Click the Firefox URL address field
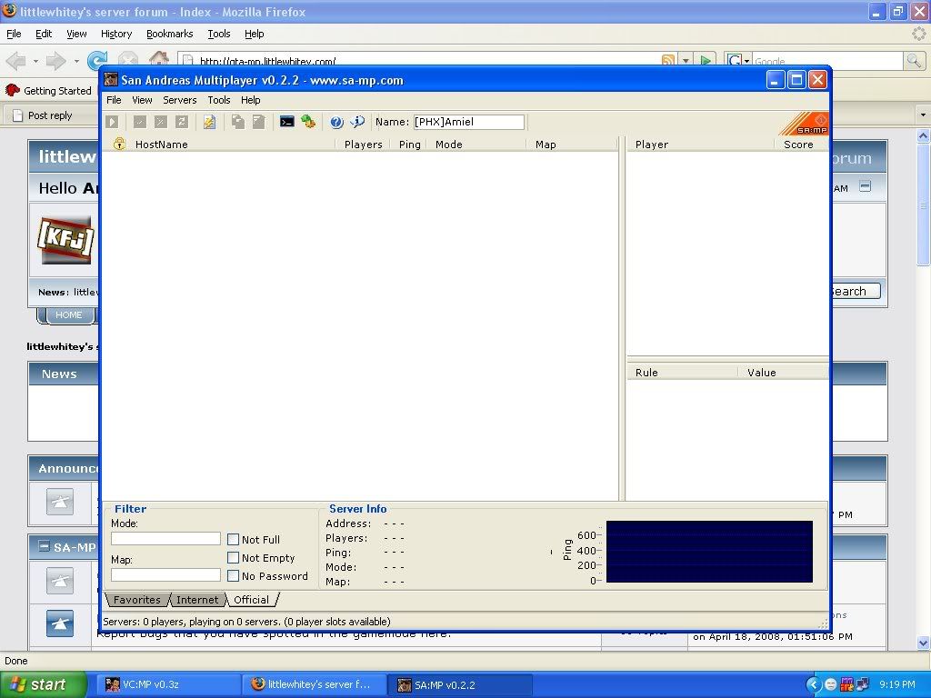 click(x=427, y=61)
